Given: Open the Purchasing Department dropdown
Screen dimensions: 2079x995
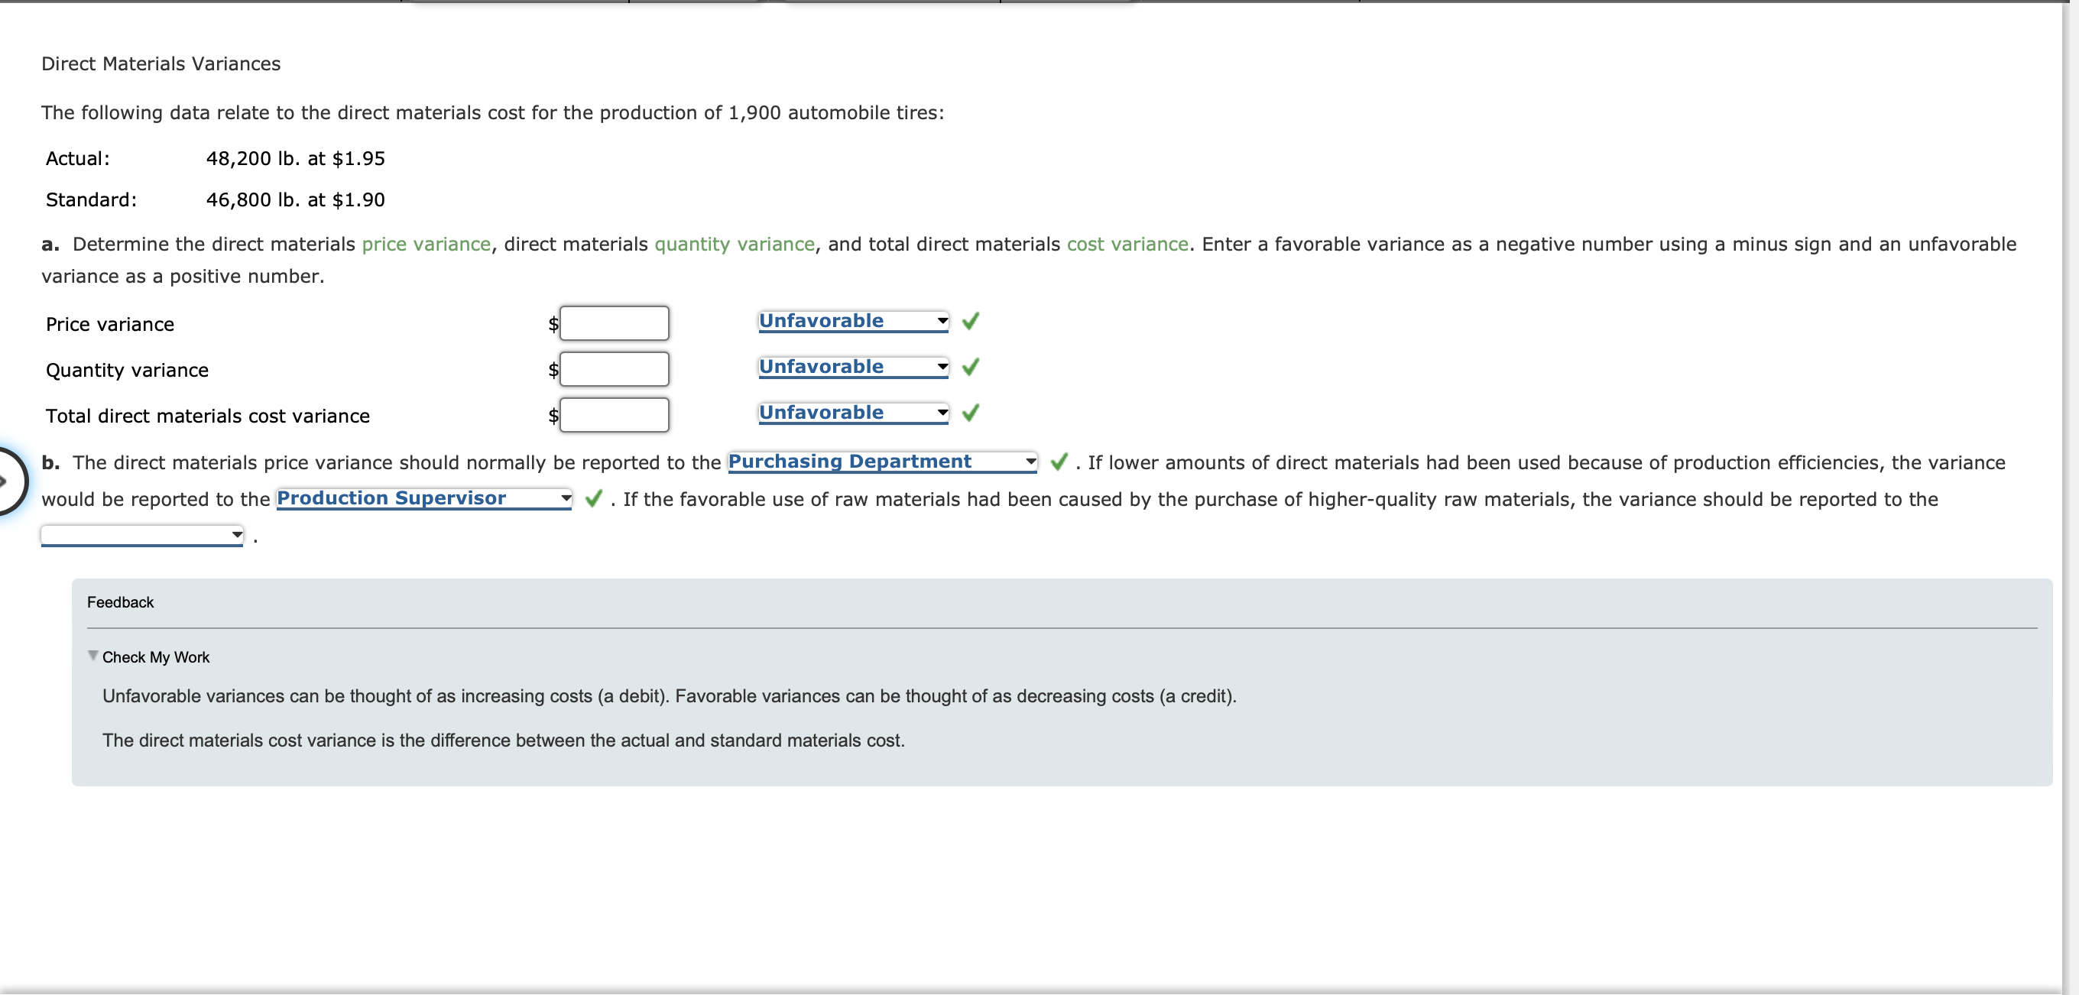Looking at the screenshot, I should click(x=881, y=462).
